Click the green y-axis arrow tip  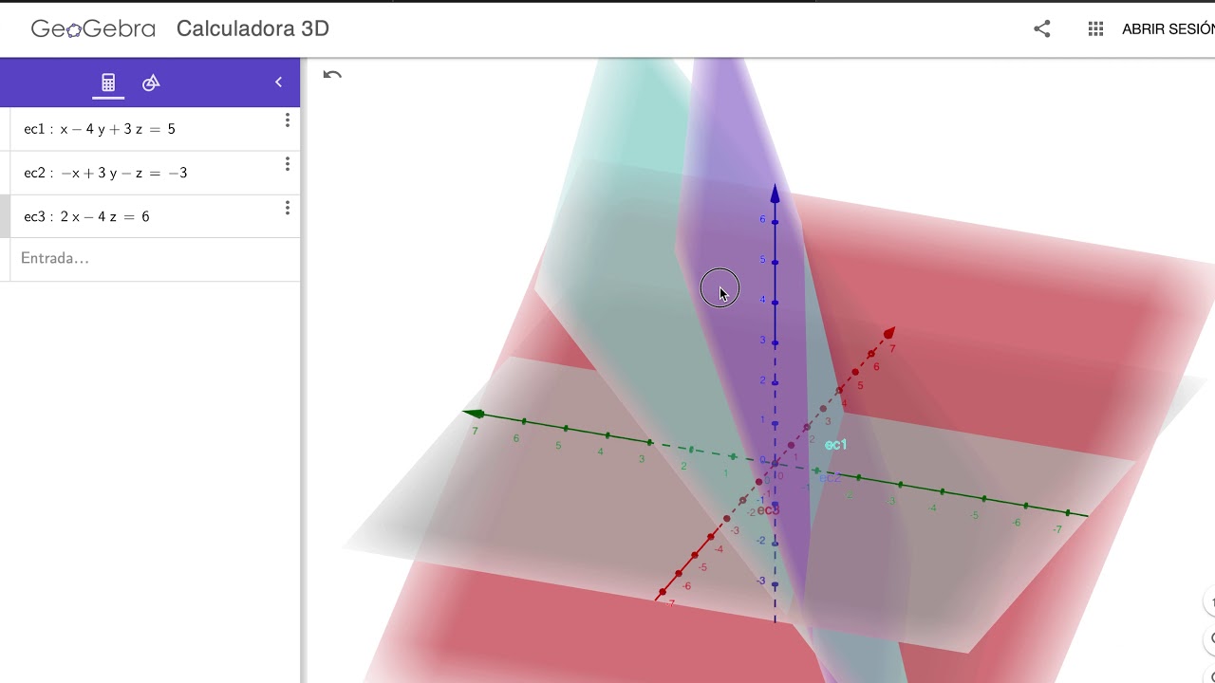tap(473, 414)
